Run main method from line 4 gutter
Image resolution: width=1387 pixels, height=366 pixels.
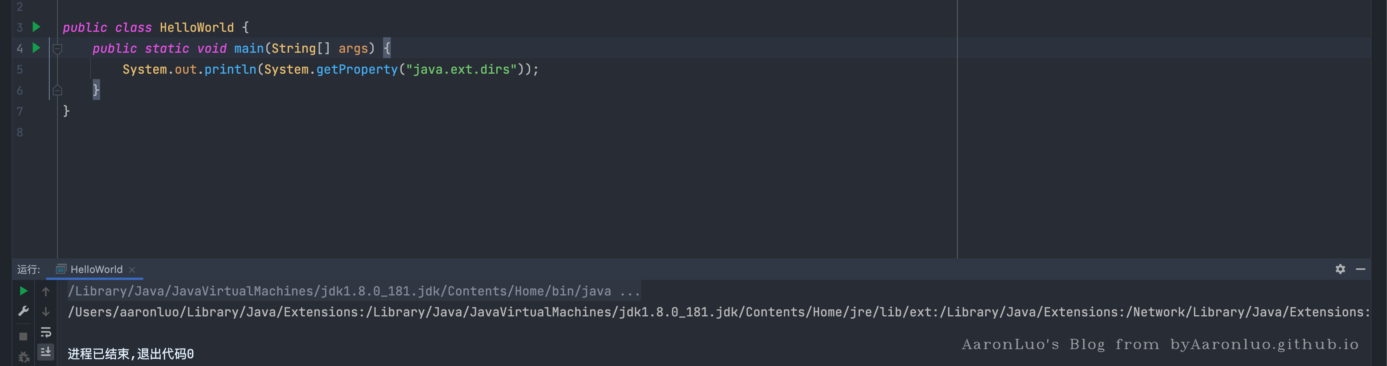36,48
